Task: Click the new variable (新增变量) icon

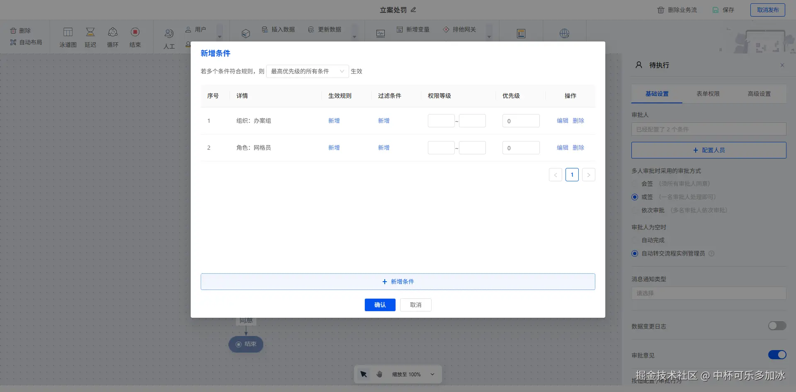Action: [x=400, y=29]
